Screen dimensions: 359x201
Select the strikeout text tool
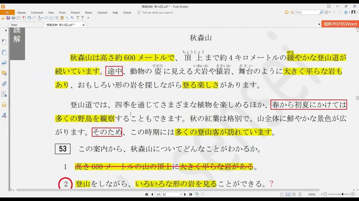[x=78, y=18]
